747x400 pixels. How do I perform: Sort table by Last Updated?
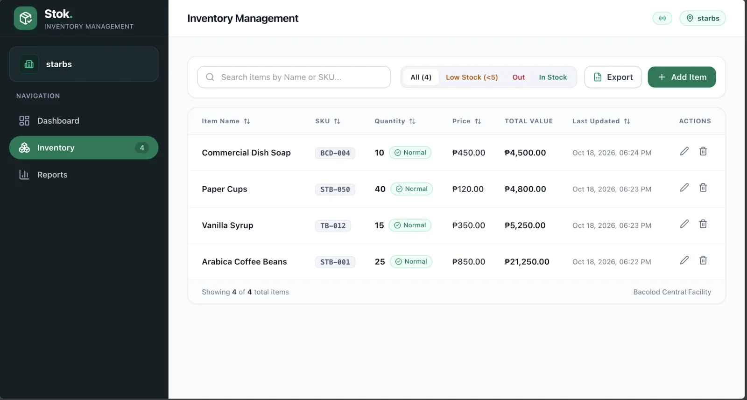tap(601, 121)
